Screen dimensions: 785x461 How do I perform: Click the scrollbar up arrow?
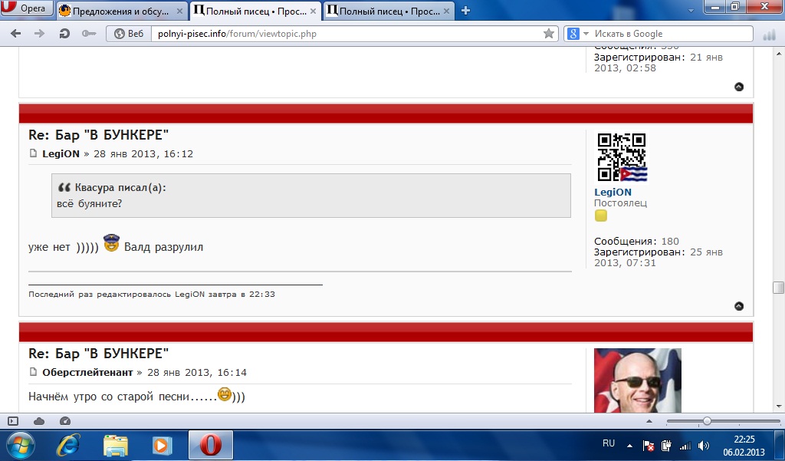[x=779, y=53]
